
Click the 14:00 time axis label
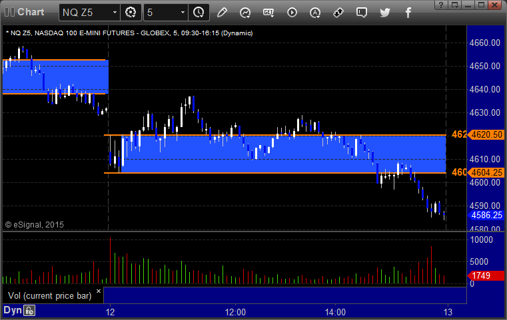coord(335,312)
